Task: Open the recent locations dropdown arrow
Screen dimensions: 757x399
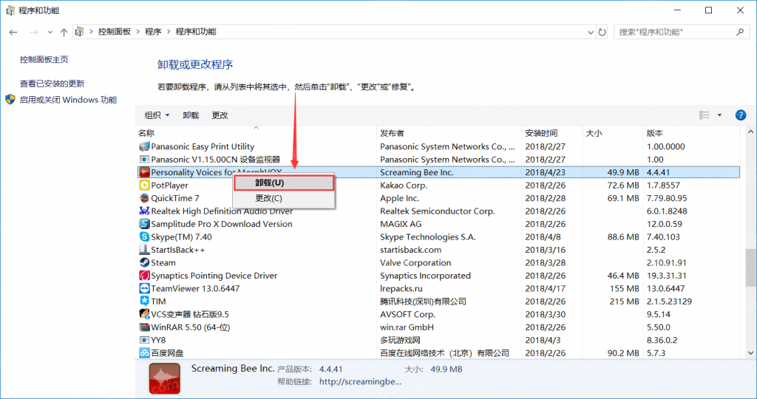Action: point(50,33)
